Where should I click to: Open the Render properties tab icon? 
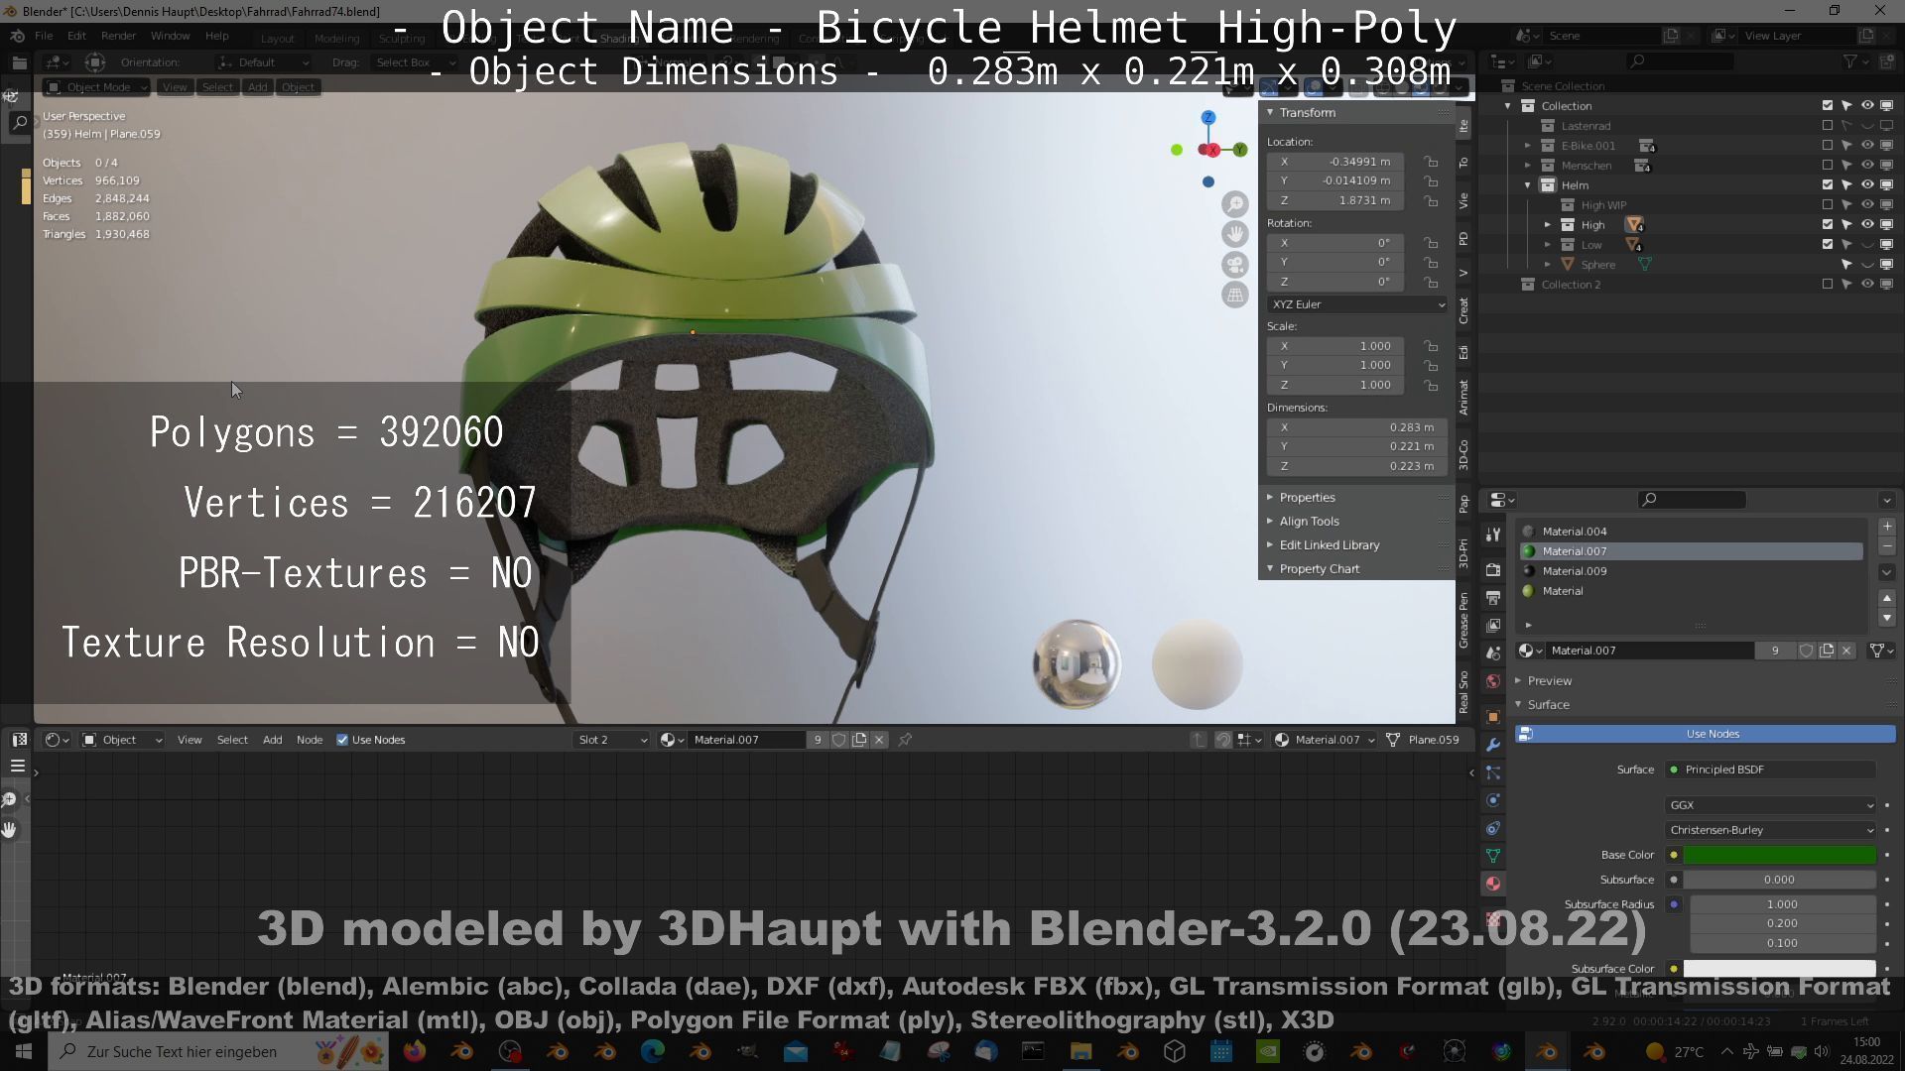pyautogui.click(x=1493, y=570)
